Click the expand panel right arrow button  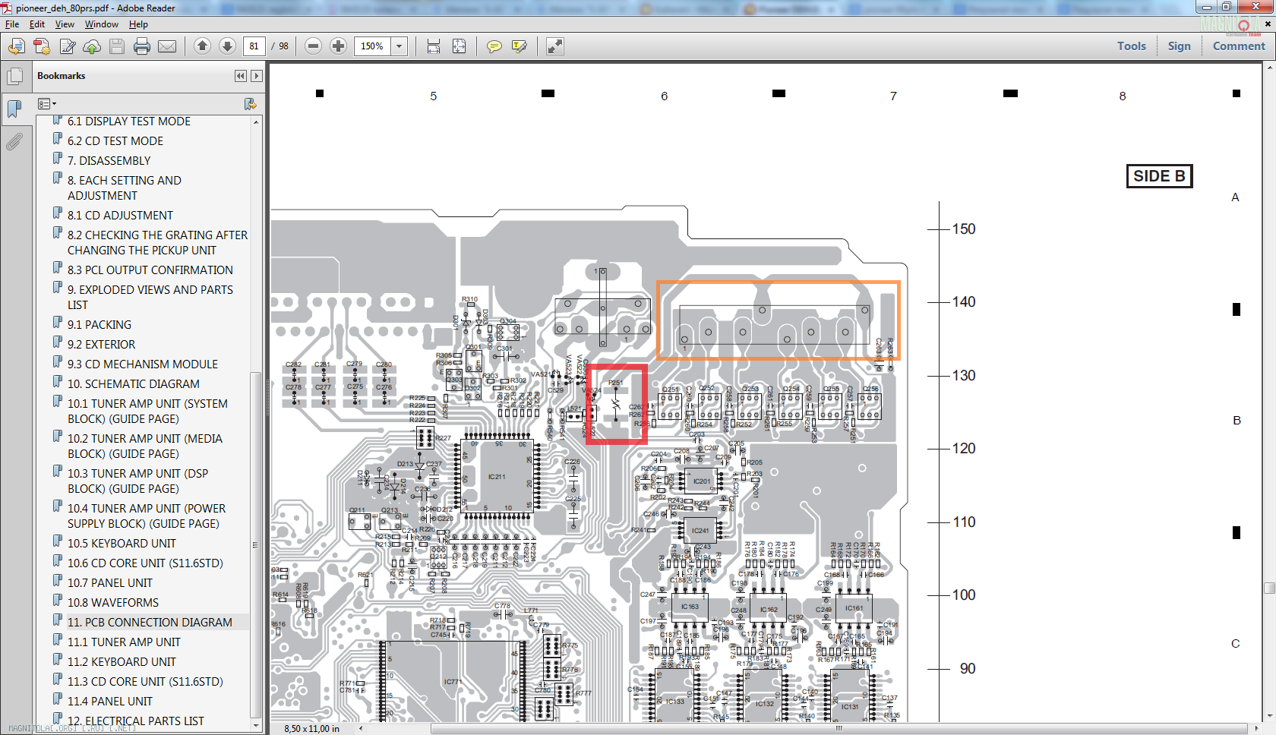click(257, 76)
